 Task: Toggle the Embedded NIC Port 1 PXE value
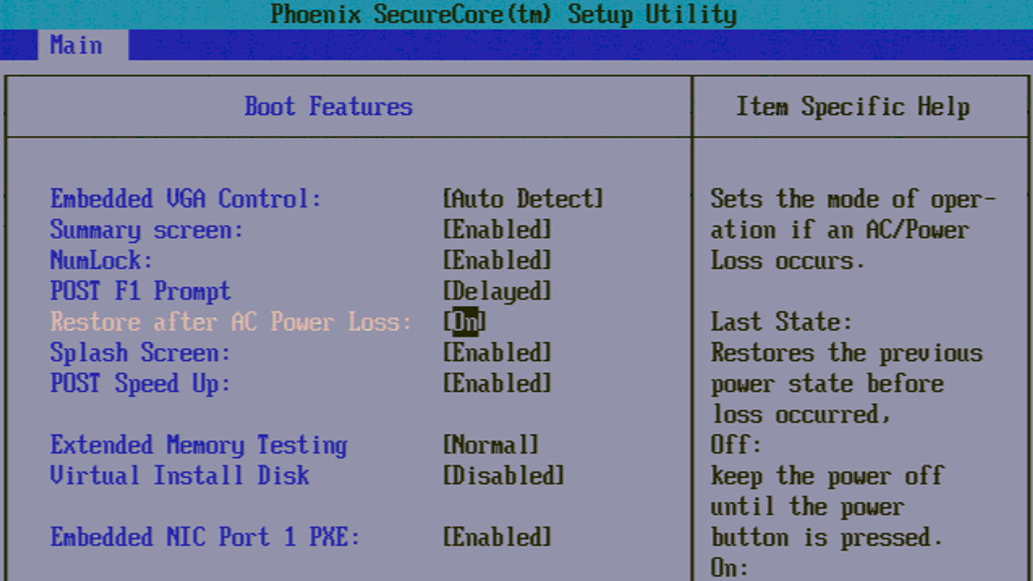(x=496, y=537)
